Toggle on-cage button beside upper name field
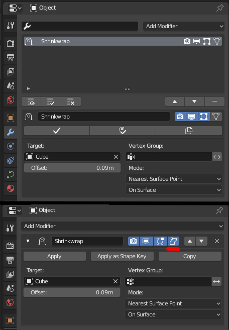 (x=216, y=117)
